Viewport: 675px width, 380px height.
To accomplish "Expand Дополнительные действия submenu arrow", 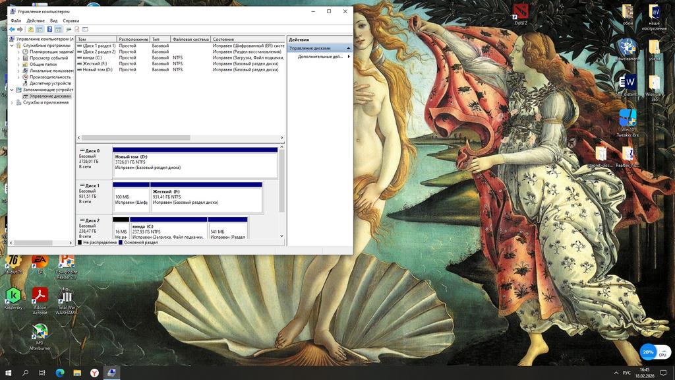I will click(x=349, y=57).
